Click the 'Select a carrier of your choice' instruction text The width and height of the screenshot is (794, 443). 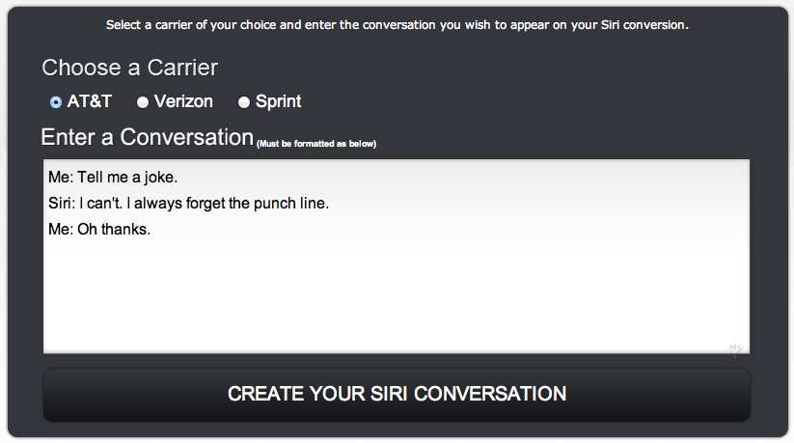pyautogui.click(x=397, y=25)
